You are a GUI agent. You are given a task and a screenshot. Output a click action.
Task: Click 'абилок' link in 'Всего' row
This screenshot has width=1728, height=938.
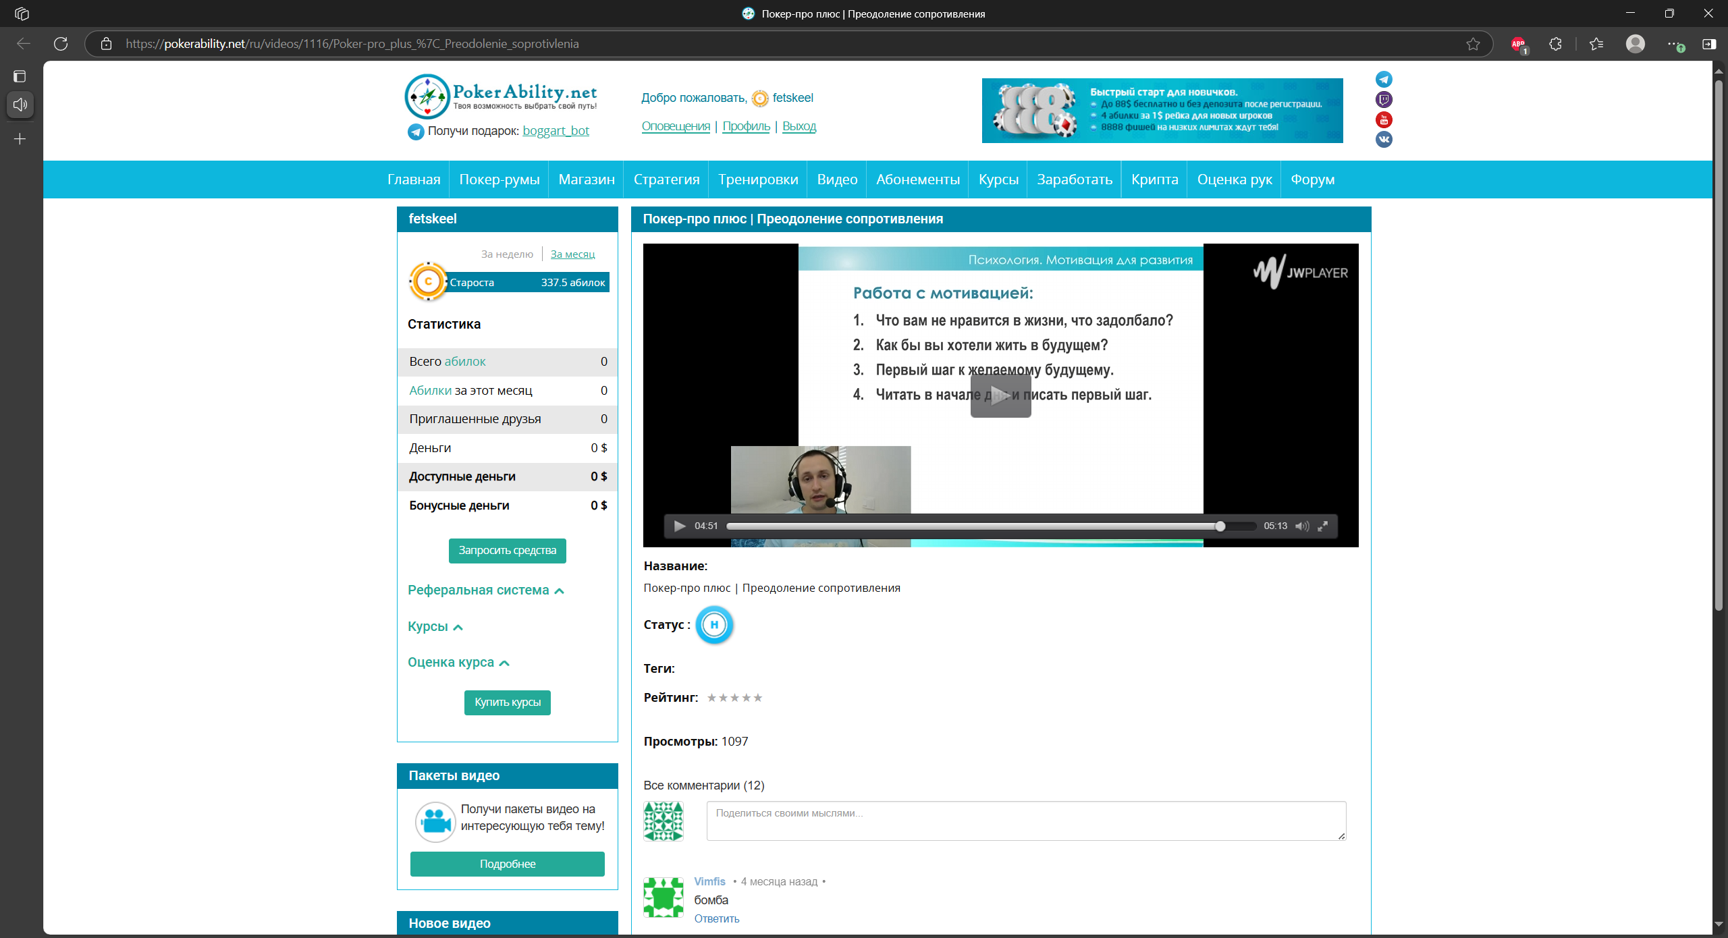[464, 362]
